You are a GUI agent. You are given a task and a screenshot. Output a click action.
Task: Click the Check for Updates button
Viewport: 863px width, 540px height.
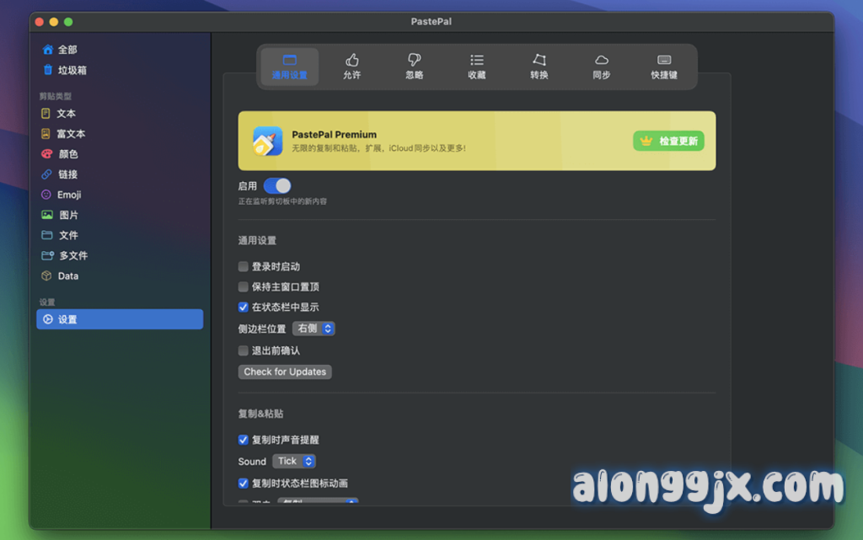(x=285, y=372)
